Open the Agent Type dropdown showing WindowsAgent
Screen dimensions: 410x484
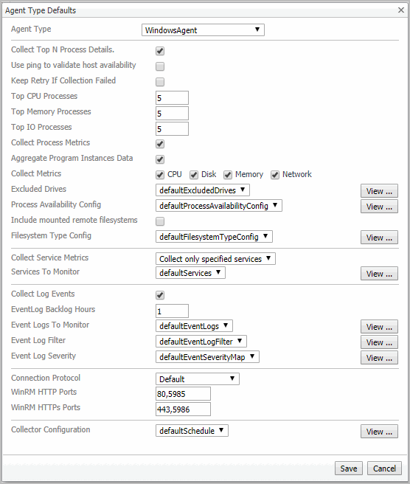[203, 30]
